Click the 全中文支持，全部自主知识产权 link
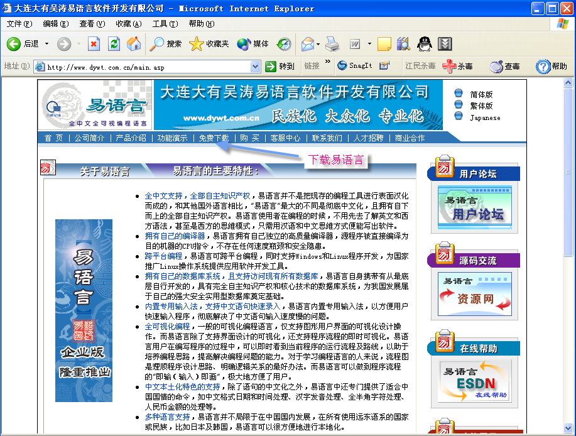 (197, 196)
